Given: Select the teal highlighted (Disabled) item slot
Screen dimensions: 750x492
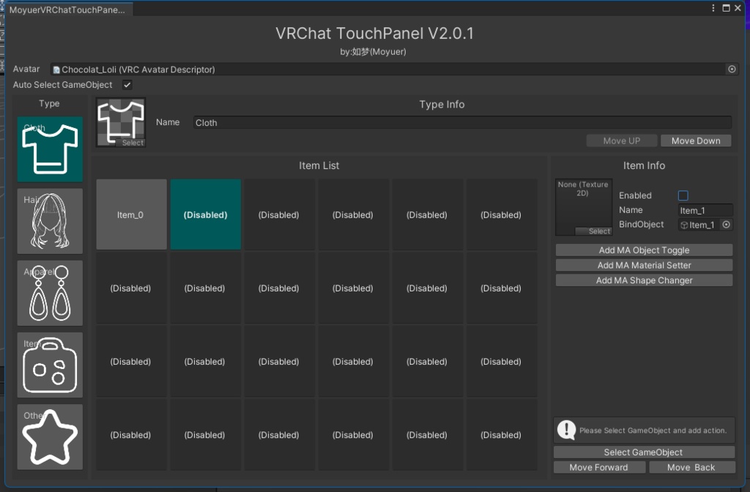Looking at the screenshot, I should click(x=205, y=214).
